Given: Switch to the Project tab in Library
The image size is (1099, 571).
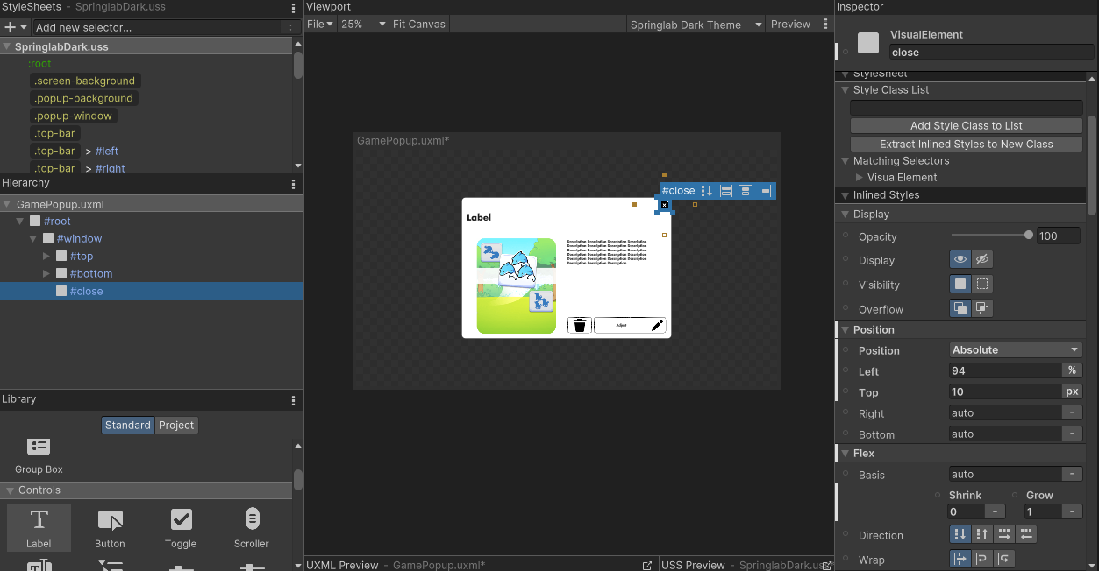Looking at the screenshot, I should tap(176, 425).
